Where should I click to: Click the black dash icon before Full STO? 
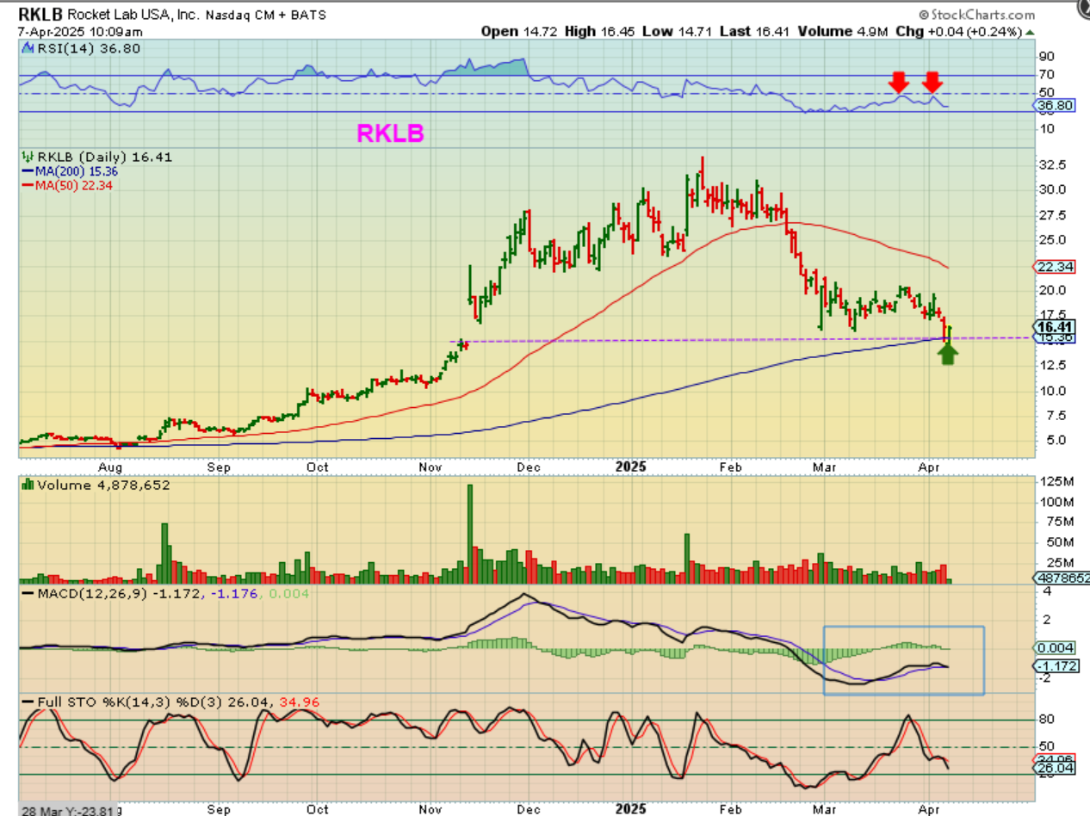(x=26, y=703)
